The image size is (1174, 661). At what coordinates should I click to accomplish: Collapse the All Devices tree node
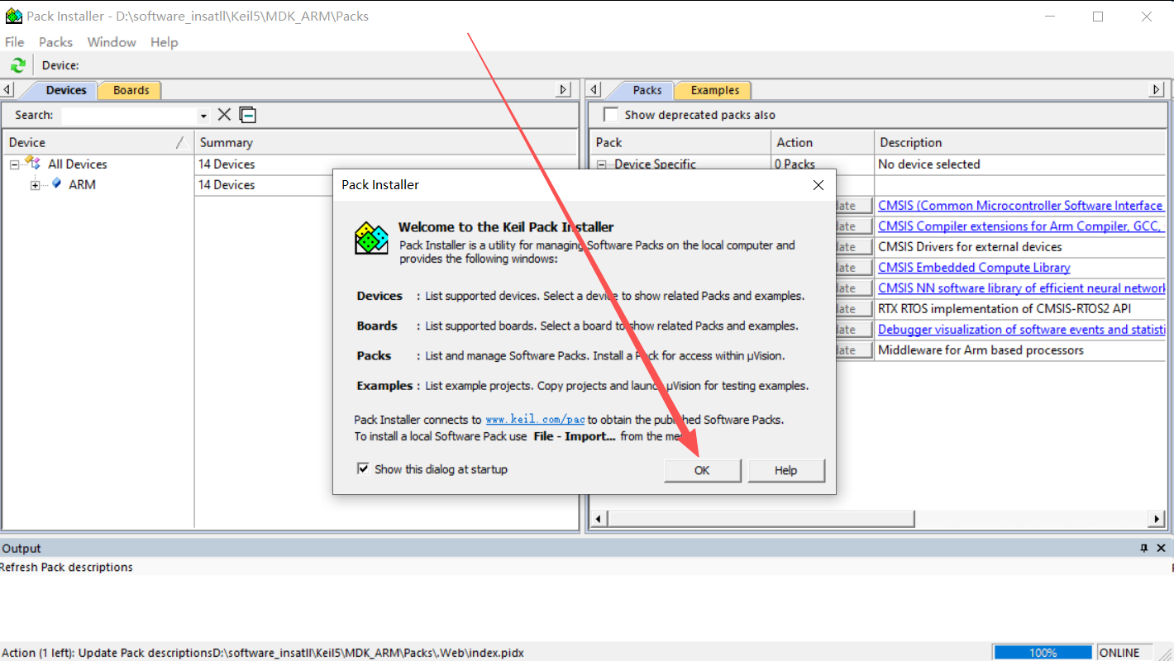pyautogui.click(x=14, y=164)
